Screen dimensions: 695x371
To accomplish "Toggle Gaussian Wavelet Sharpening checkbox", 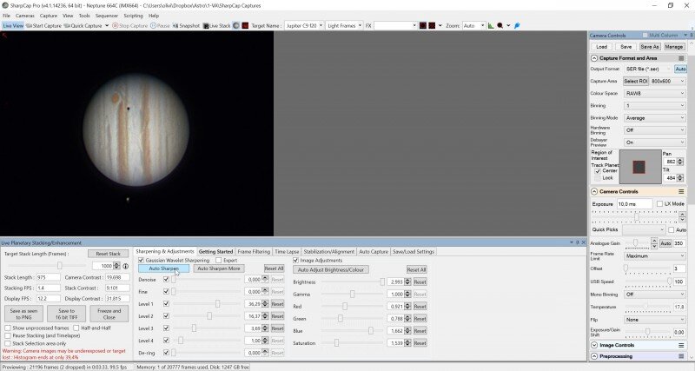I will [141, 260].
